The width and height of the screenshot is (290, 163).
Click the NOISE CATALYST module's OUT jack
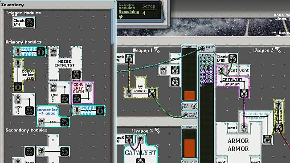(76, 75)
